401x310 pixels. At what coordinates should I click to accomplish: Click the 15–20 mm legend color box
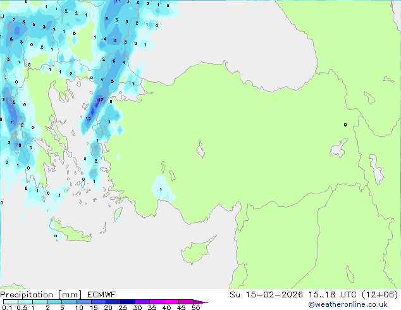pyautogui.click(x=99, y=302)
